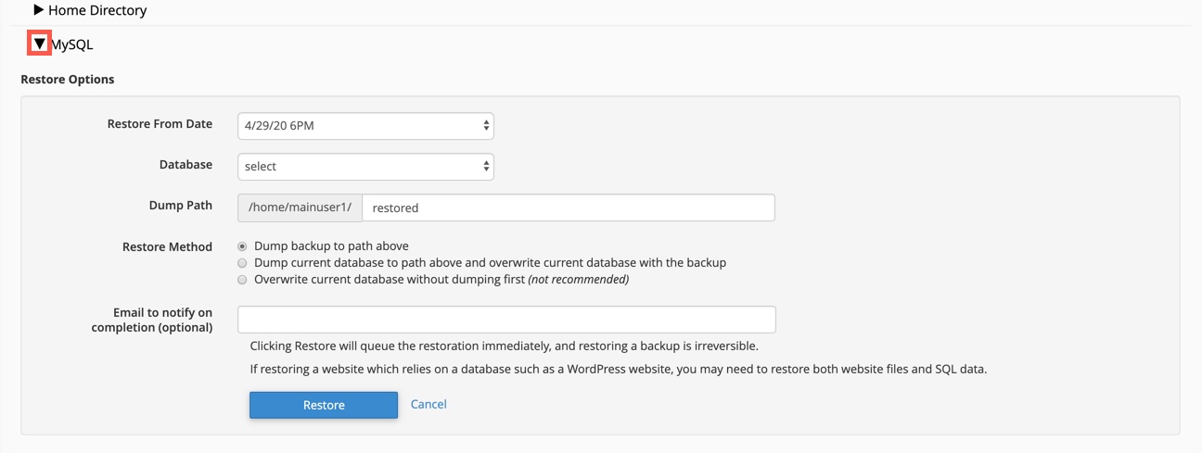Viewport: 1202px width, 453px height.
Task: Click the MySQL section title text
Action: click(x=72, y=44)
